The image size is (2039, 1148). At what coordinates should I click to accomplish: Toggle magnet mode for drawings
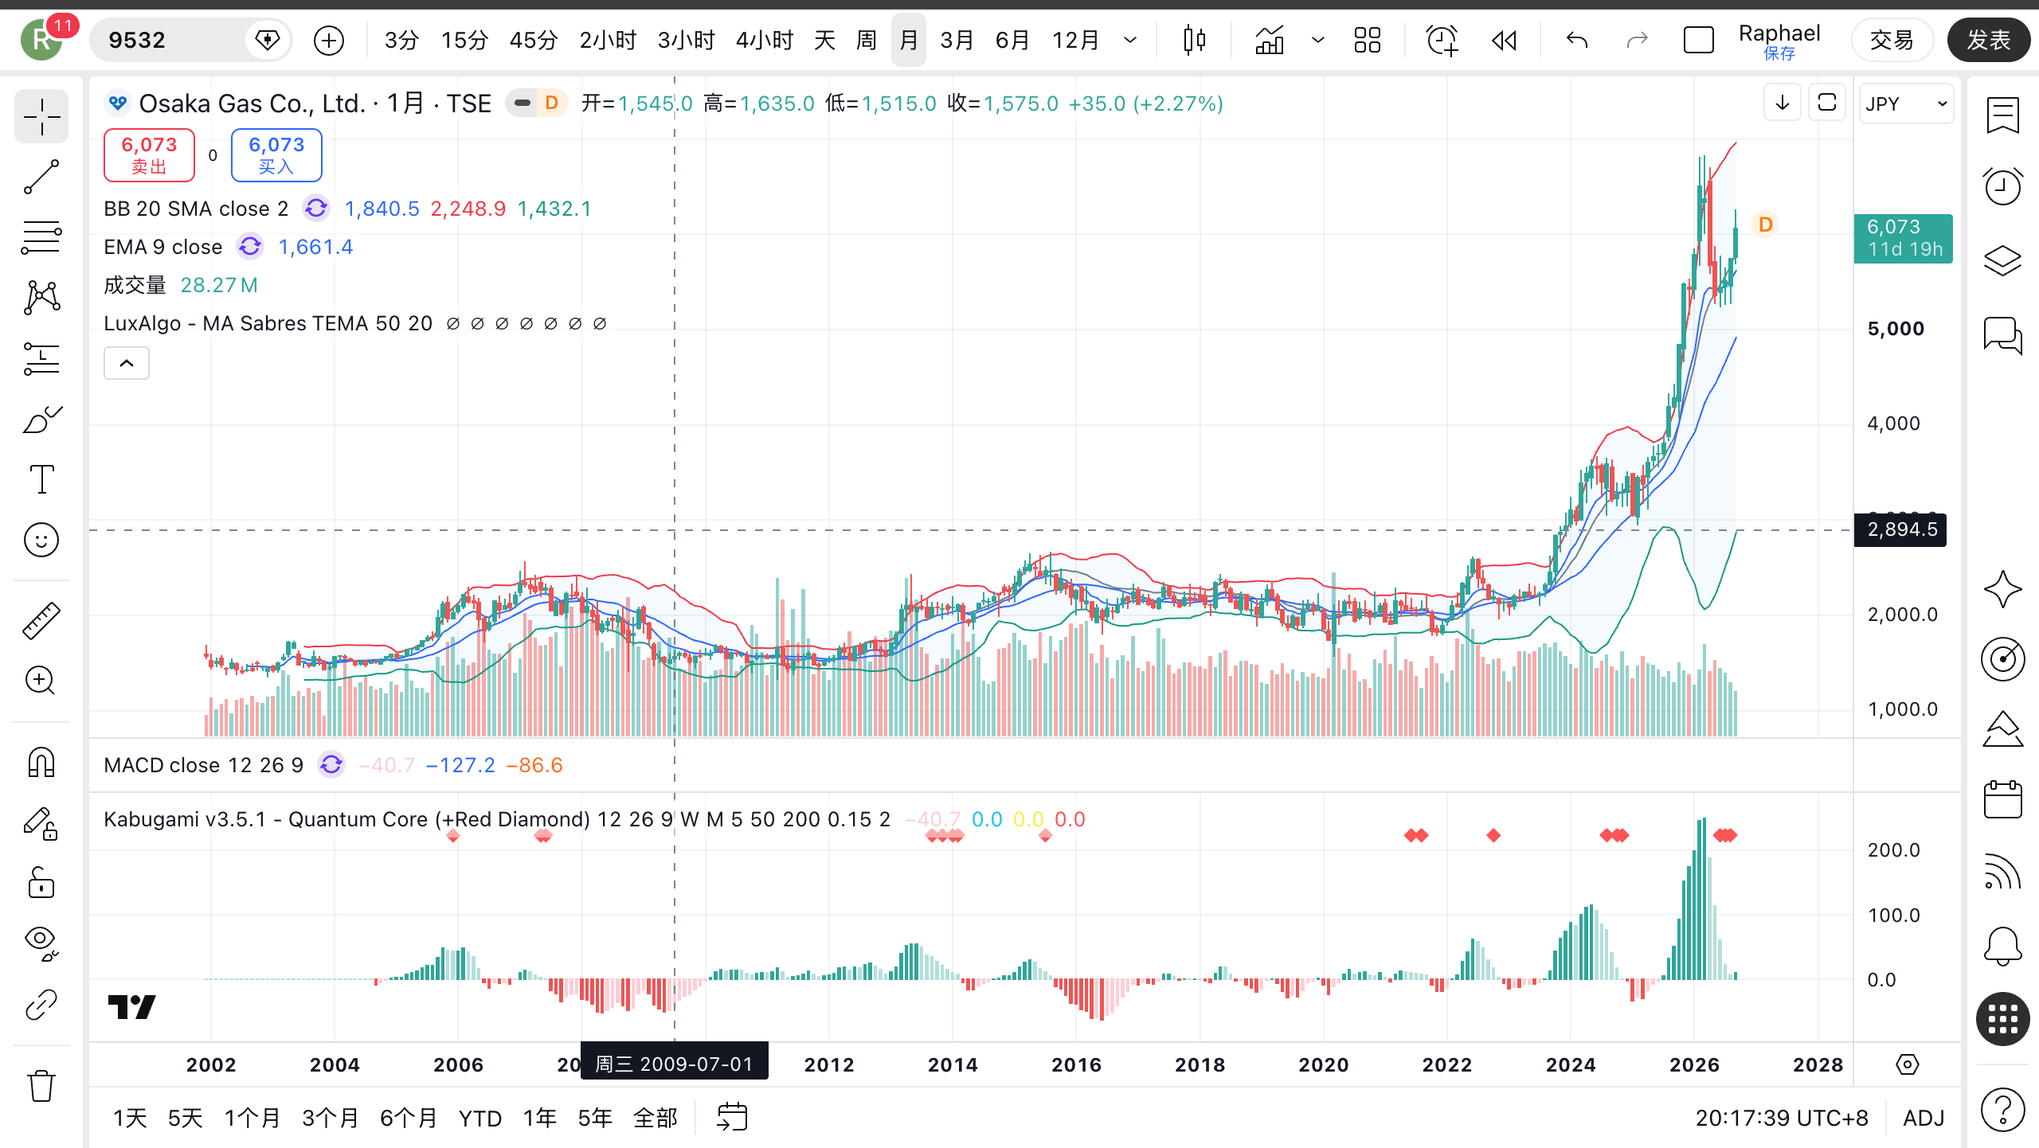41,763
